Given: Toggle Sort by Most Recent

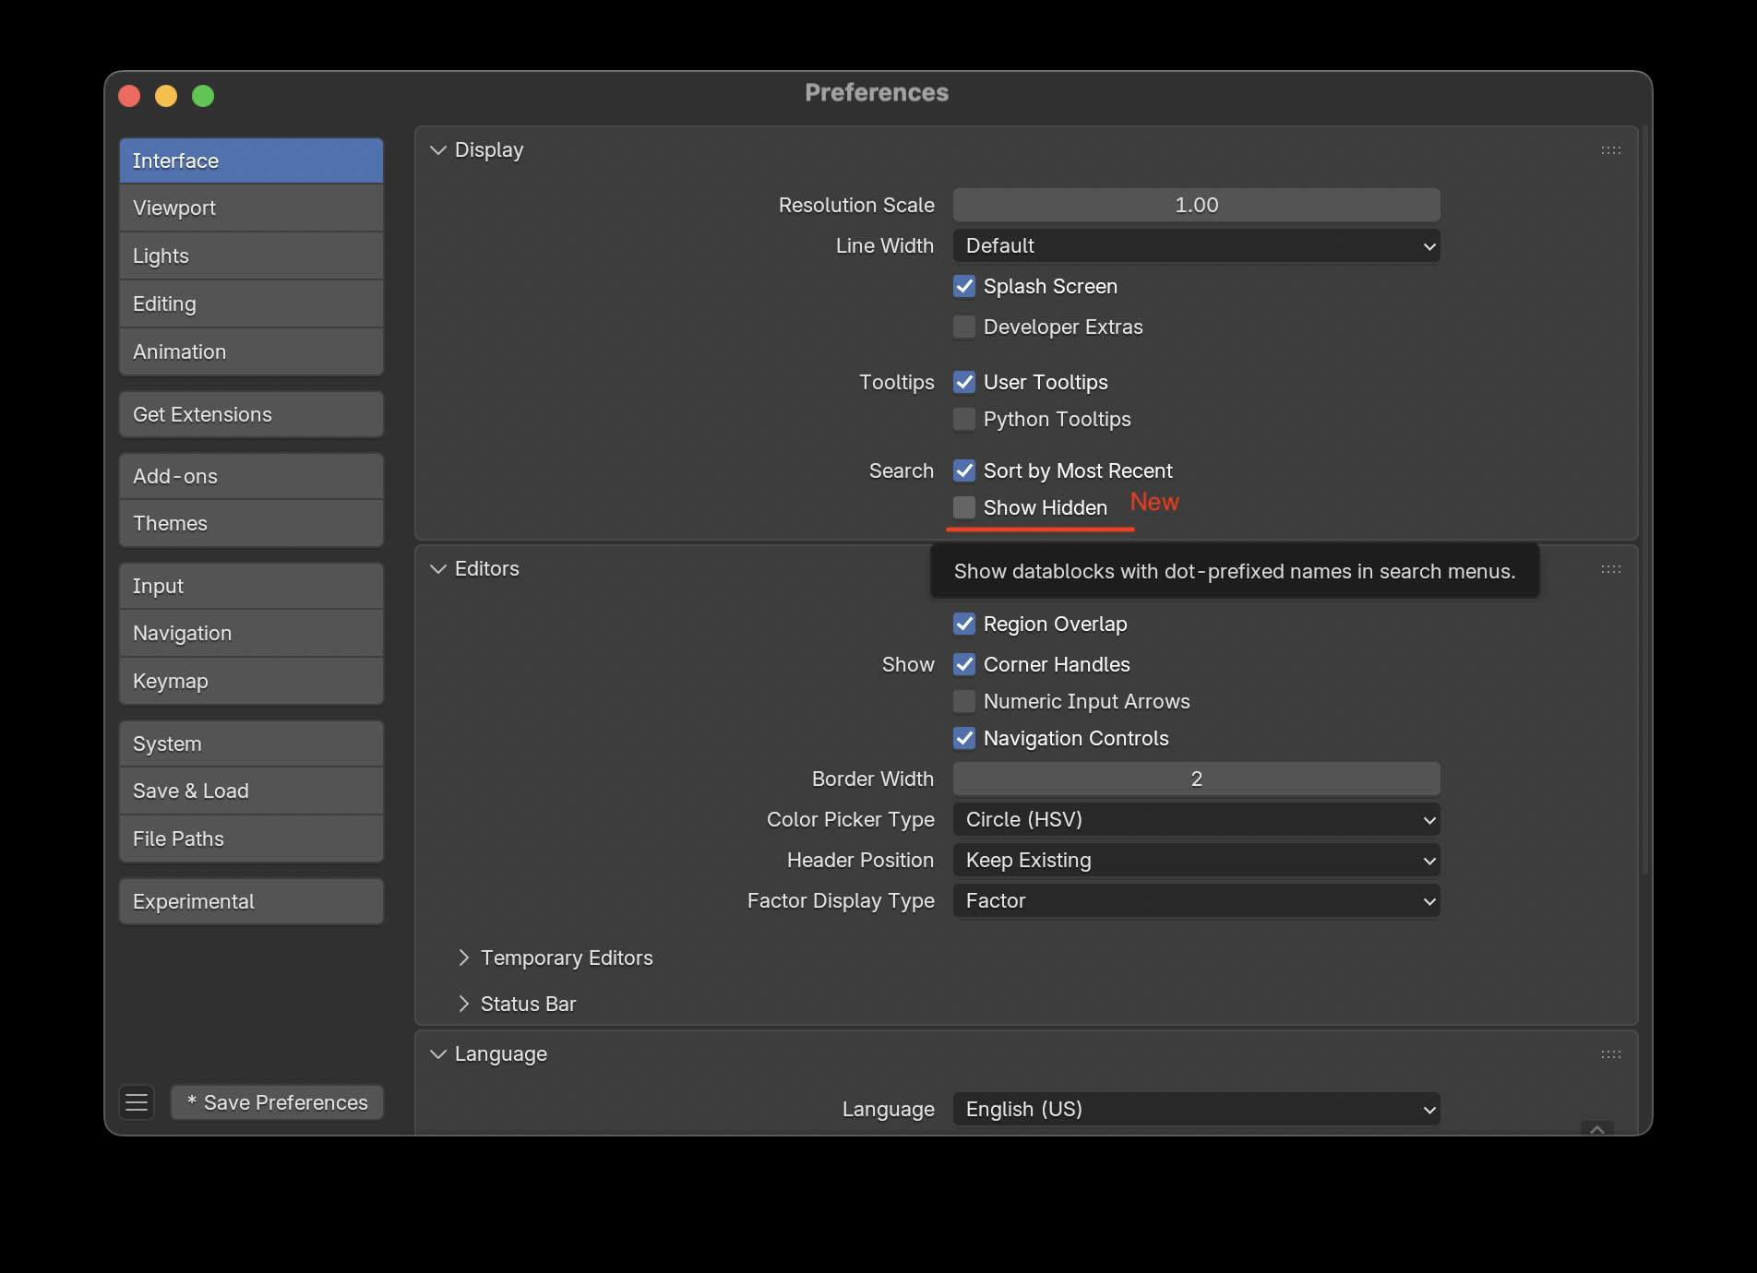Looking at the screenshot, I should click(x=964, y=470).
